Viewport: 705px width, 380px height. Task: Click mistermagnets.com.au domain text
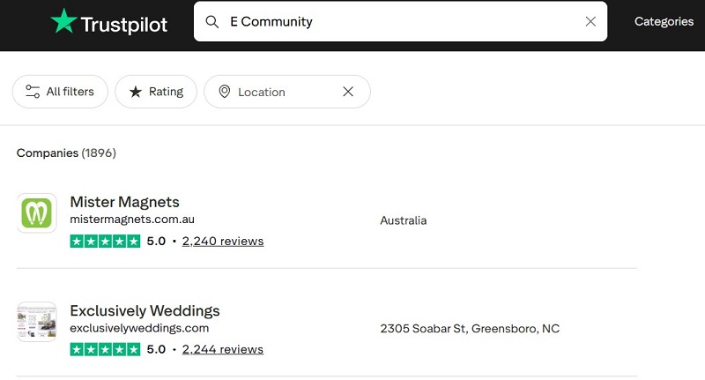tap(132, 220)
